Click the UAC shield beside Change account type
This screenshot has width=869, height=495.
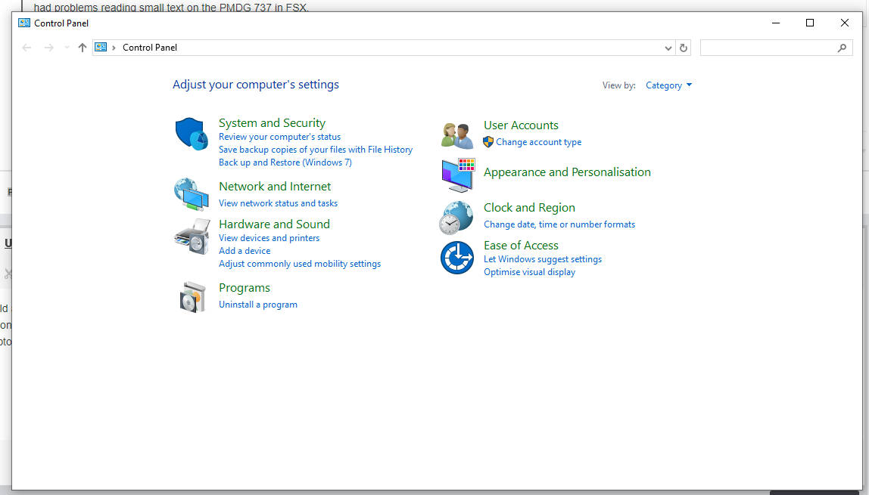[488, 142]
